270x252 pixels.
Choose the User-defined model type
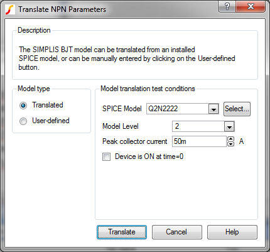click(23, 121)
